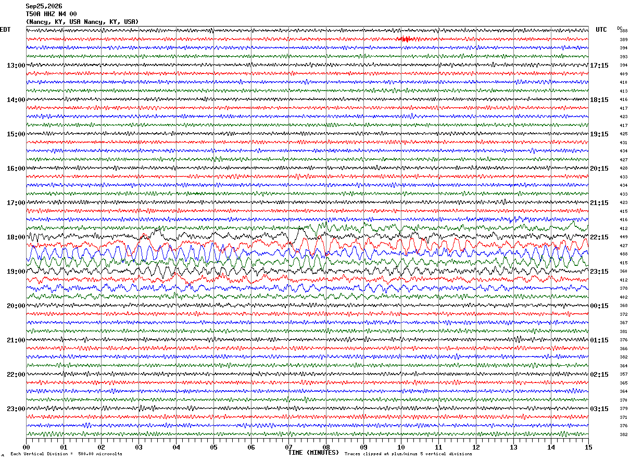Click the 23:00 EDT row label

pyautogui.click(x=16, y=409)
